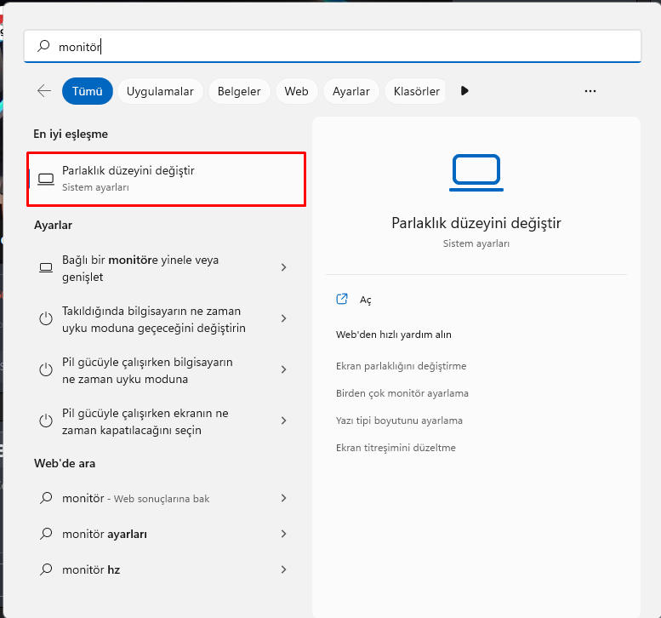Open Parlaklık düzeyini değiştir best match

pyautogui.click(x=166, y=178)
